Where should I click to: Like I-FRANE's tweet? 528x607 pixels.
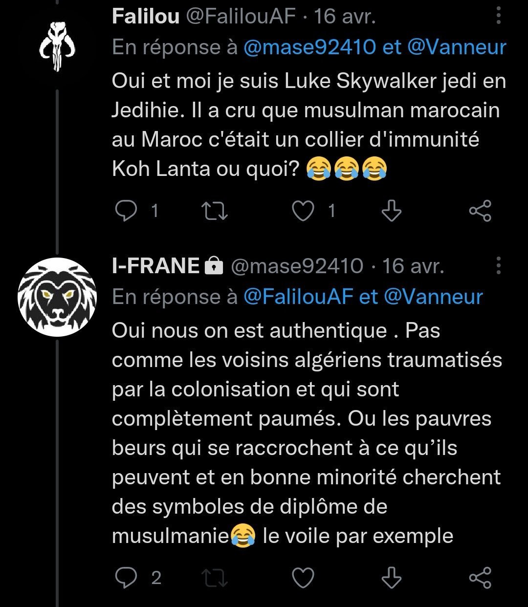[x=303, y=578]
